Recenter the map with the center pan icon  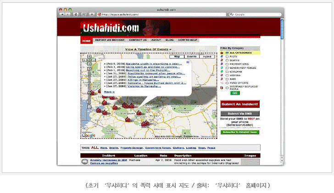coord(89,60)
